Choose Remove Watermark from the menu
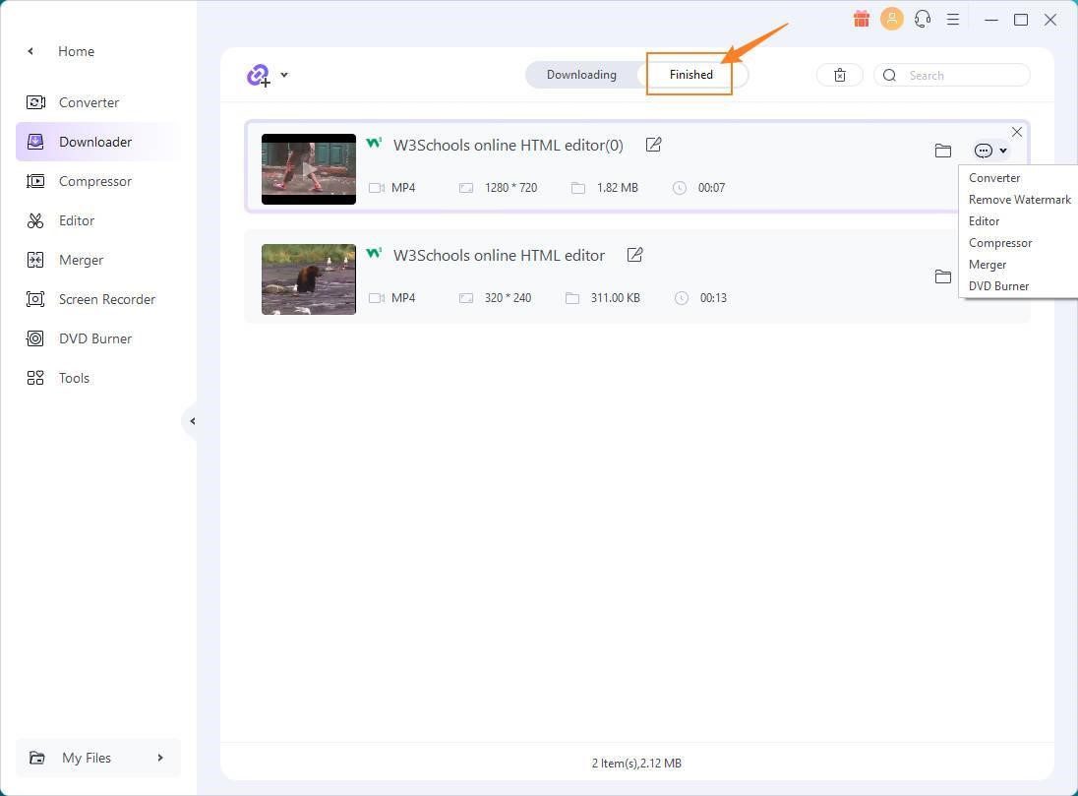 click(x=1020, y=199)
